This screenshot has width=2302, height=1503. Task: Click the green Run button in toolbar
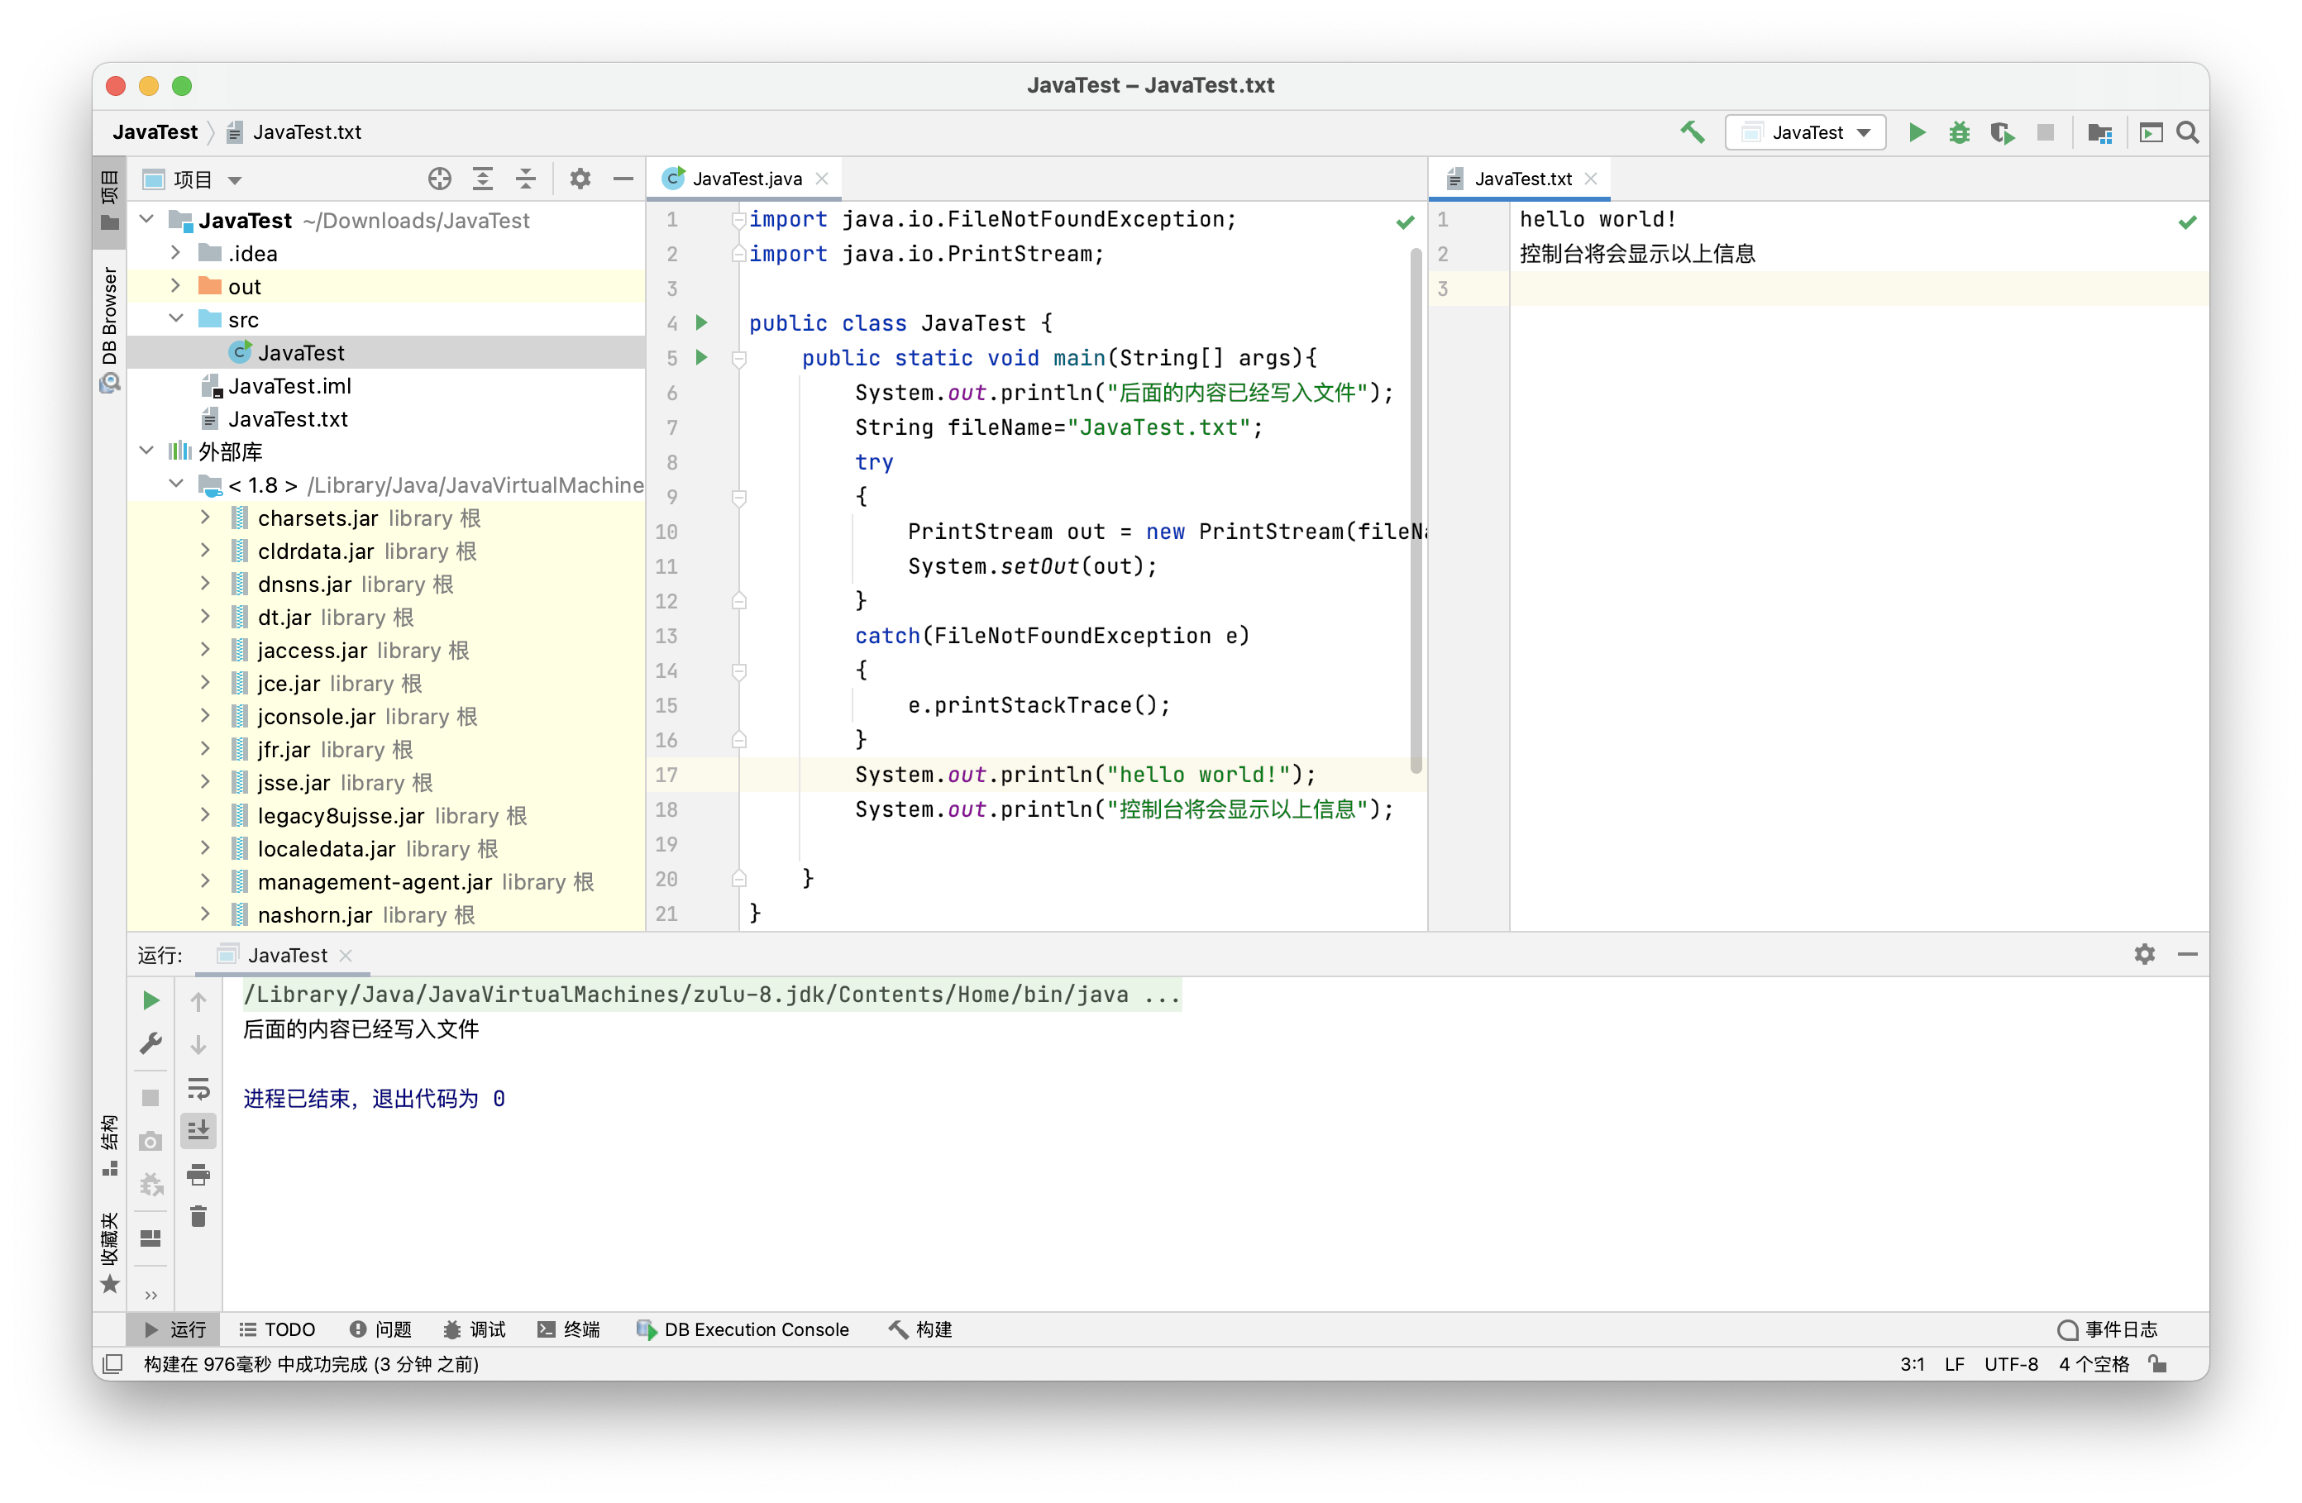pyautogui.click(x=1916, y=132)
